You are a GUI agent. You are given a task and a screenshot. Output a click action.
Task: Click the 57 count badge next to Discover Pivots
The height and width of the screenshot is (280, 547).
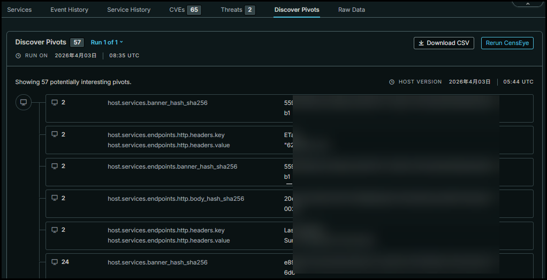point(77,42)
